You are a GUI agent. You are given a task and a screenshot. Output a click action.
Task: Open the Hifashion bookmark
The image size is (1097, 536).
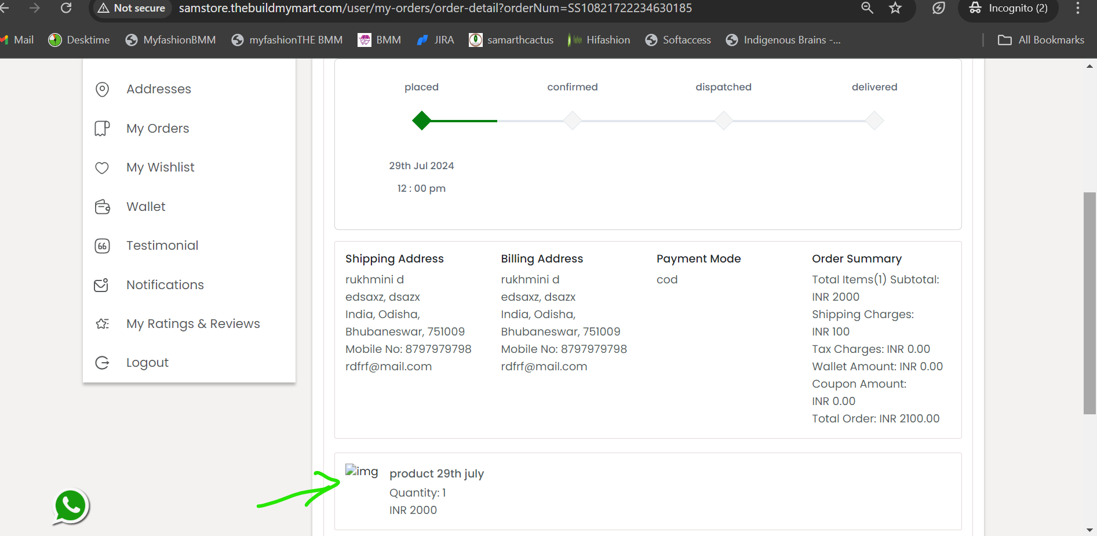pos(599,40)
